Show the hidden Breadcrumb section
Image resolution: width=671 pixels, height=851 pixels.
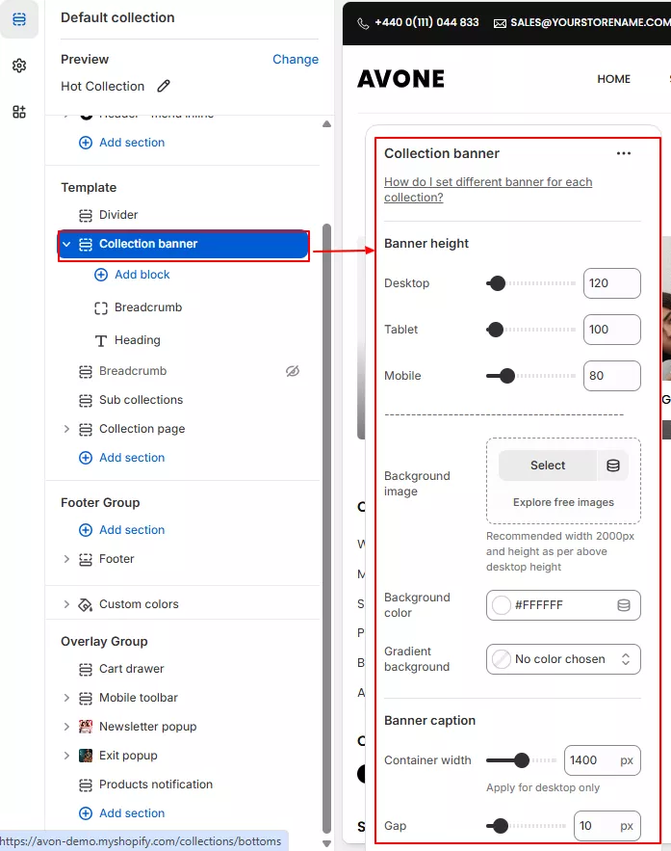[x=293, y=371]
